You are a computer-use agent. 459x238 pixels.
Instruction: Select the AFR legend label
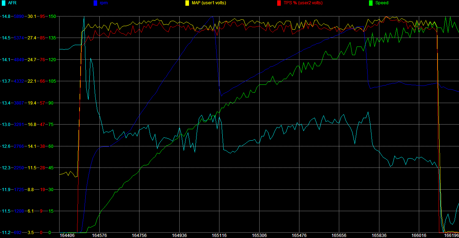12,3
